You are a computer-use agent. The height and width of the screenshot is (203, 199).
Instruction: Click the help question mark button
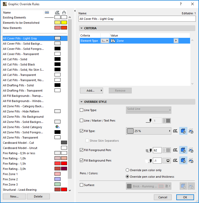pyautogui.click(x=181, y=4)
